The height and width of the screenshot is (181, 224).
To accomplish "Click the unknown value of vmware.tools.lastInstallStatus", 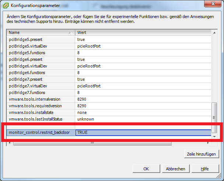I will [x=85, y=119].
